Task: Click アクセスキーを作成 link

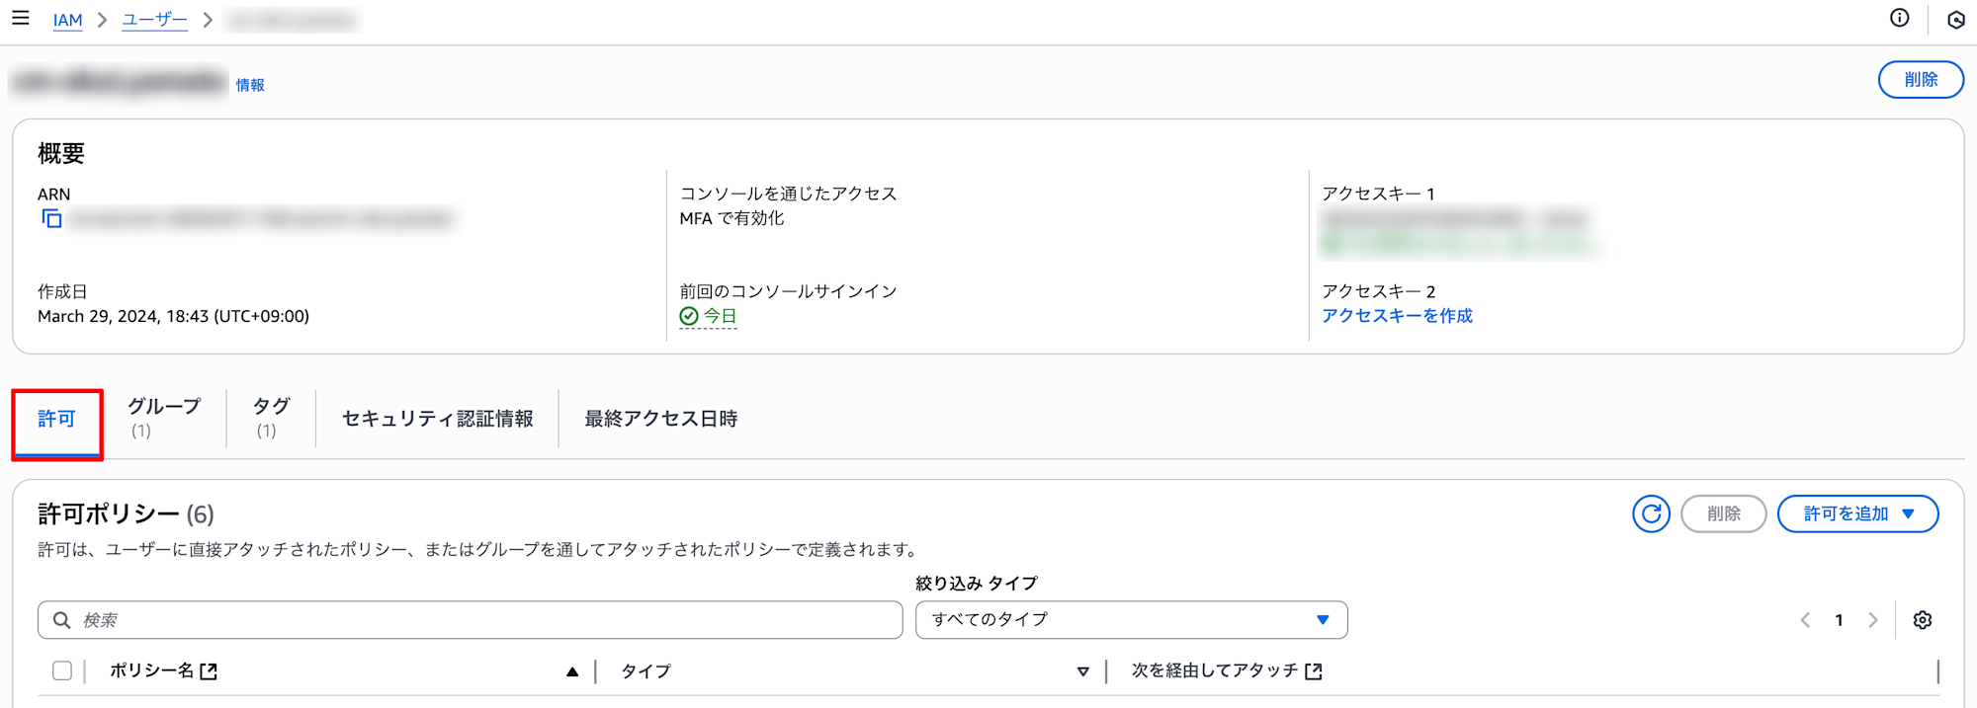Action: pyautogui.click(x=1398, y=316)
